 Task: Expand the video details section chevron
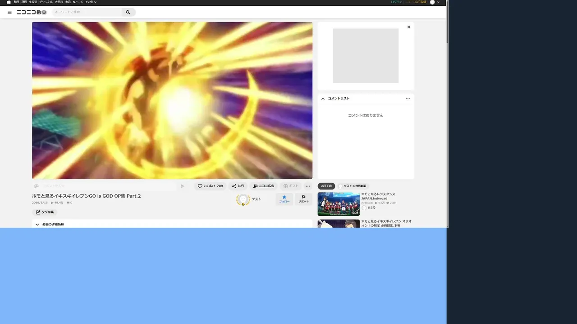tap(37, 224)
